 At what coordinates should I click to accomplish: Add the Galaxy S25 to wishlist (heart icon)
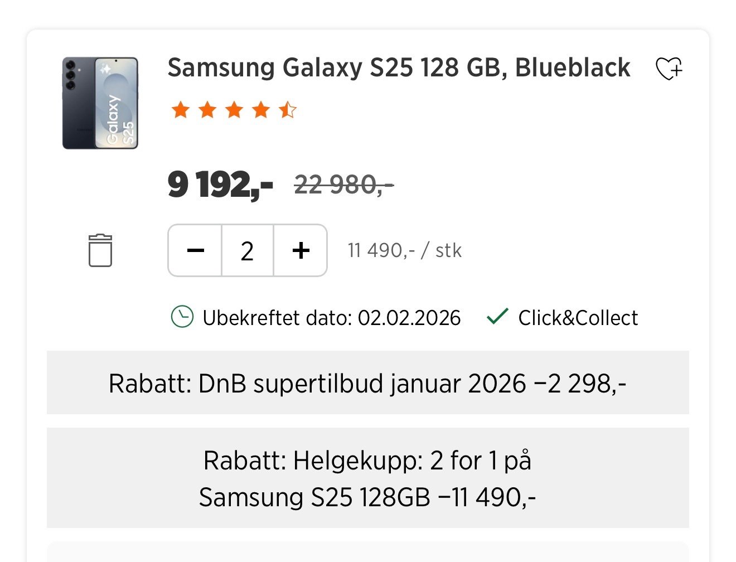tap(669, 69)
